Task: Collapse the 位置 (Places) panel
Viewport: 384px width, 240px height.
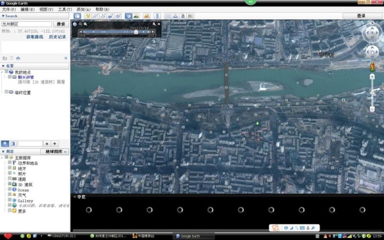Action: click(x=3, y=66)
